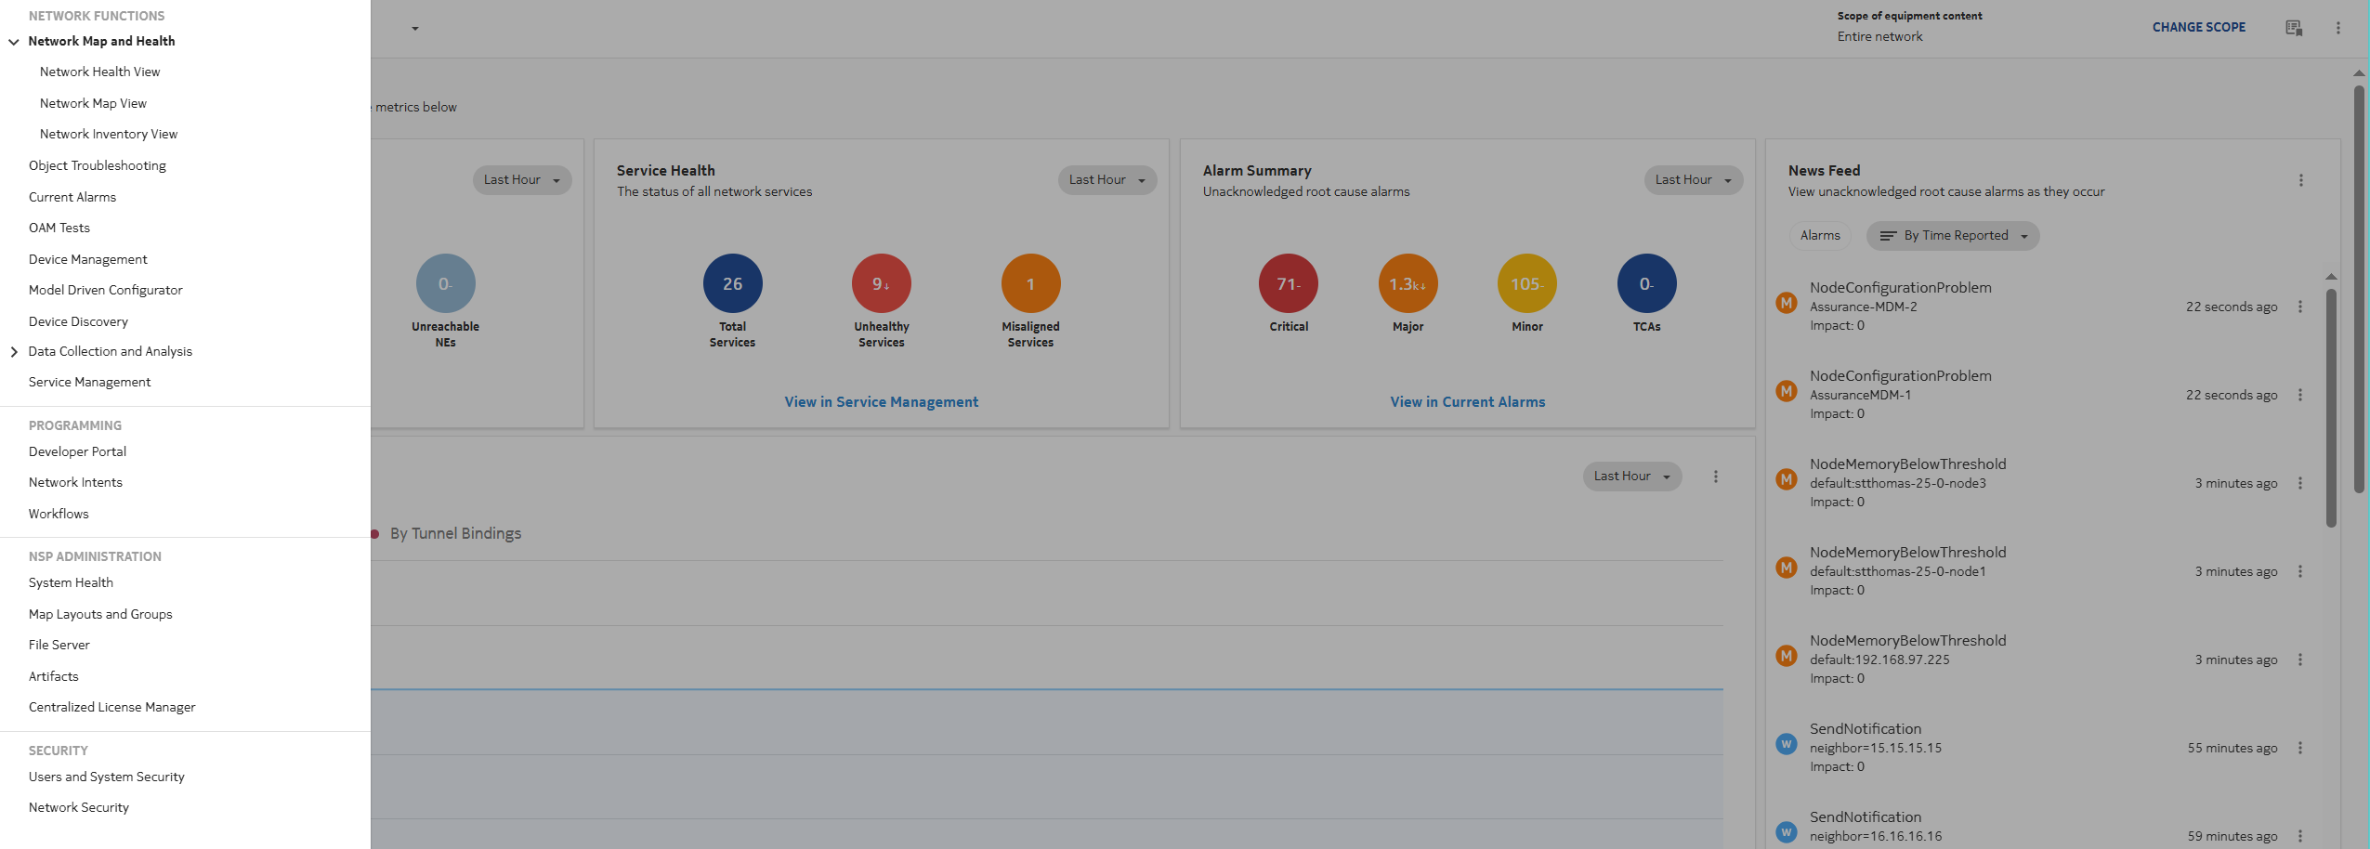Click the News Feed scrollbar
The image size is (2370, 849).
(2330, 409)
